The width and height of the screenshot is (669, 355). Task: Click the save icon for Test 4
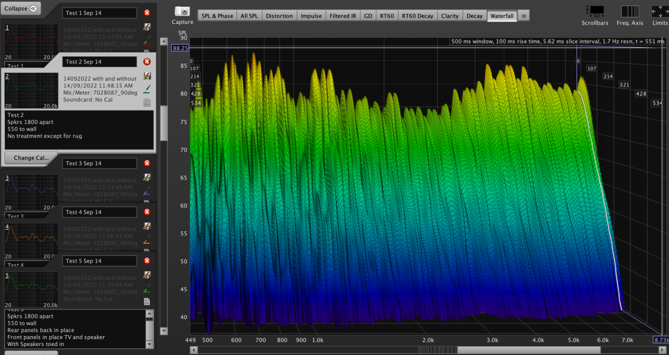coord(147,226)
